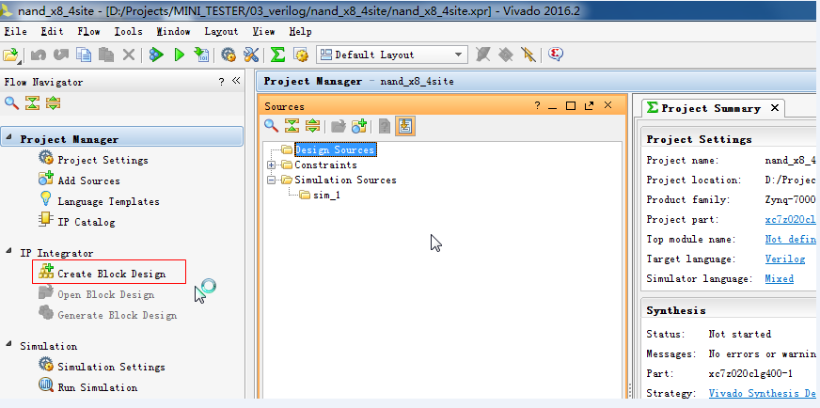The height and width of the screenshot is (408, 820).
Task: Click the Sigma Project Summary toolbar icon
Action: coord(277,55)
